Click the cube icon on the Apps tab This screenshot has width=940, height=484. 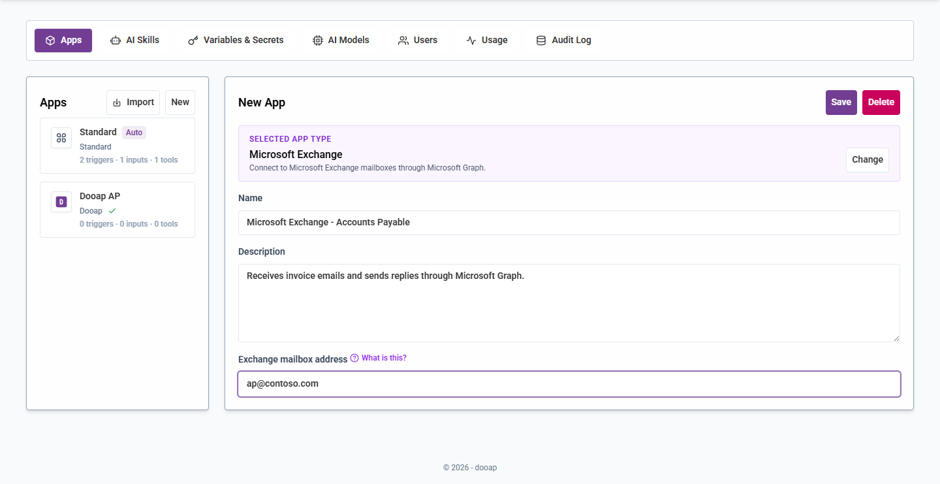50,40
